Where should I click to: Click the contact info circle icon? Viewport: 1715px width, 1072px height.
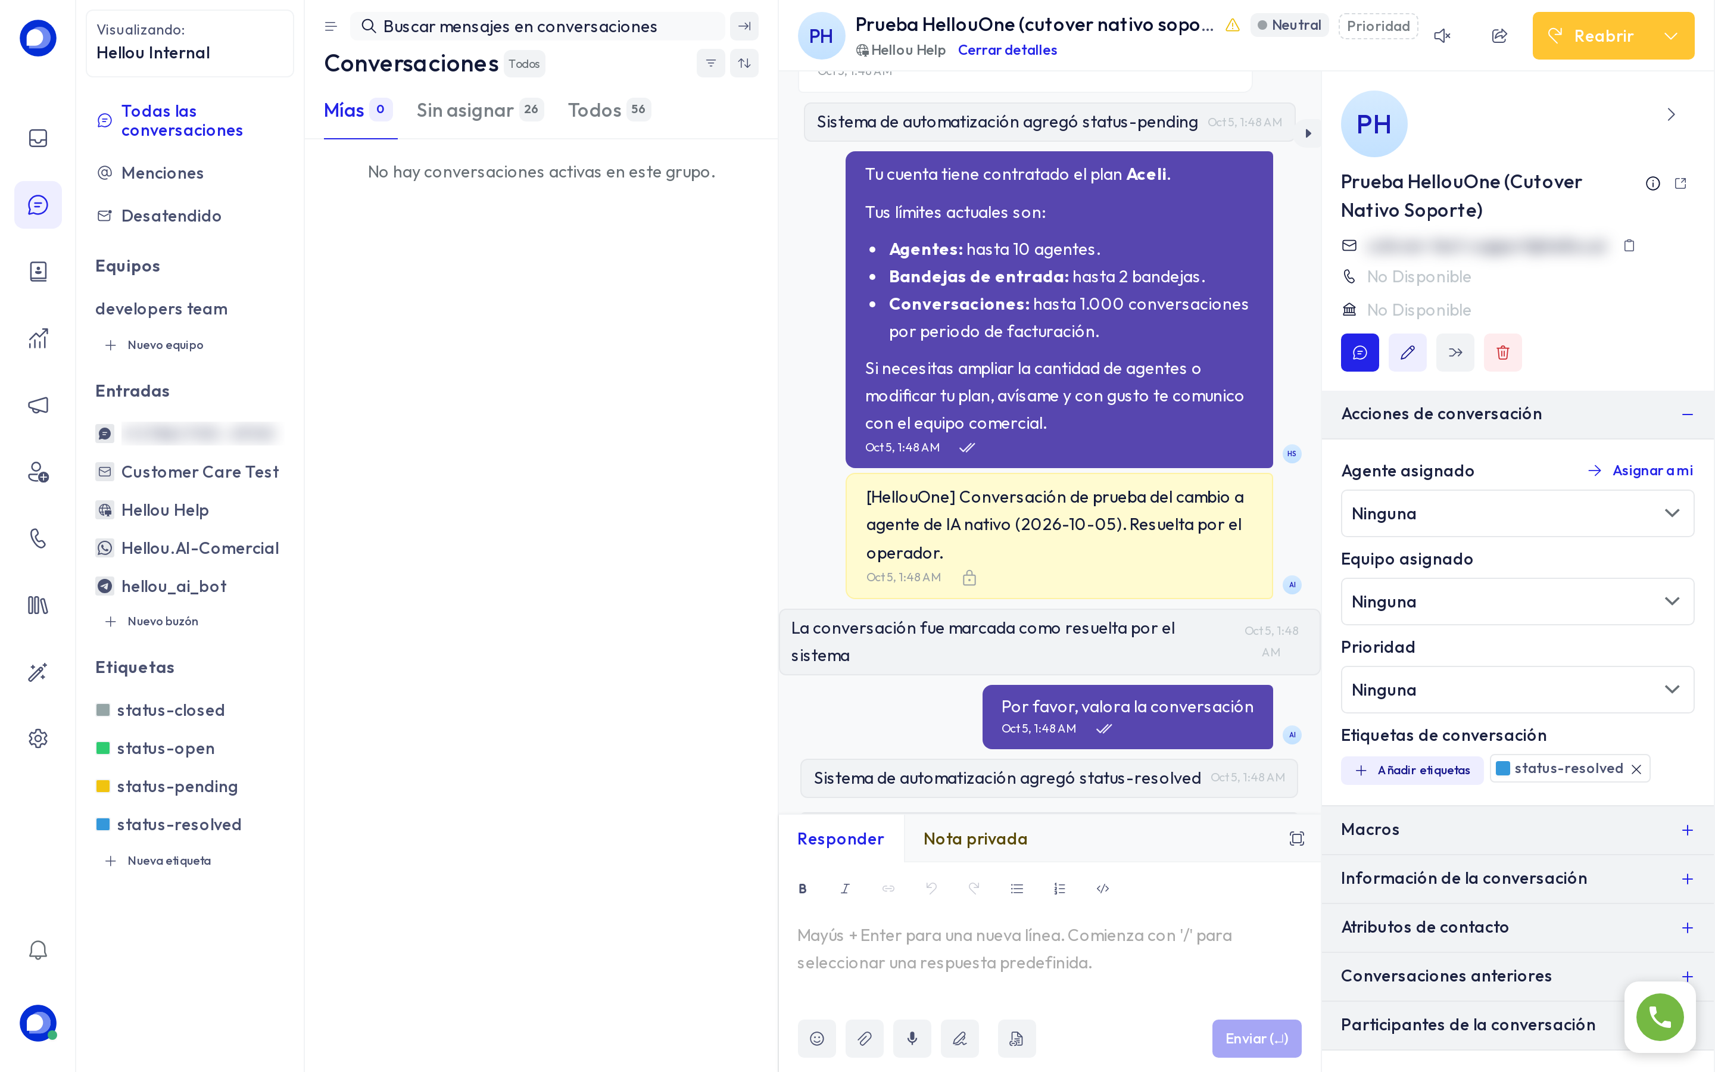tap(1652, 183)
